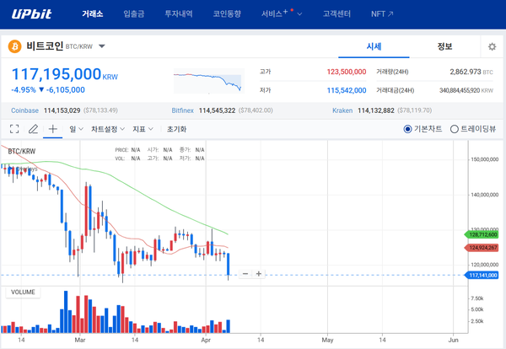Image resolution: width=506 pixels, height=349 pixels.
Task: Select the 트레이딩뷰 radio option
Action: [x=455, y=129]
